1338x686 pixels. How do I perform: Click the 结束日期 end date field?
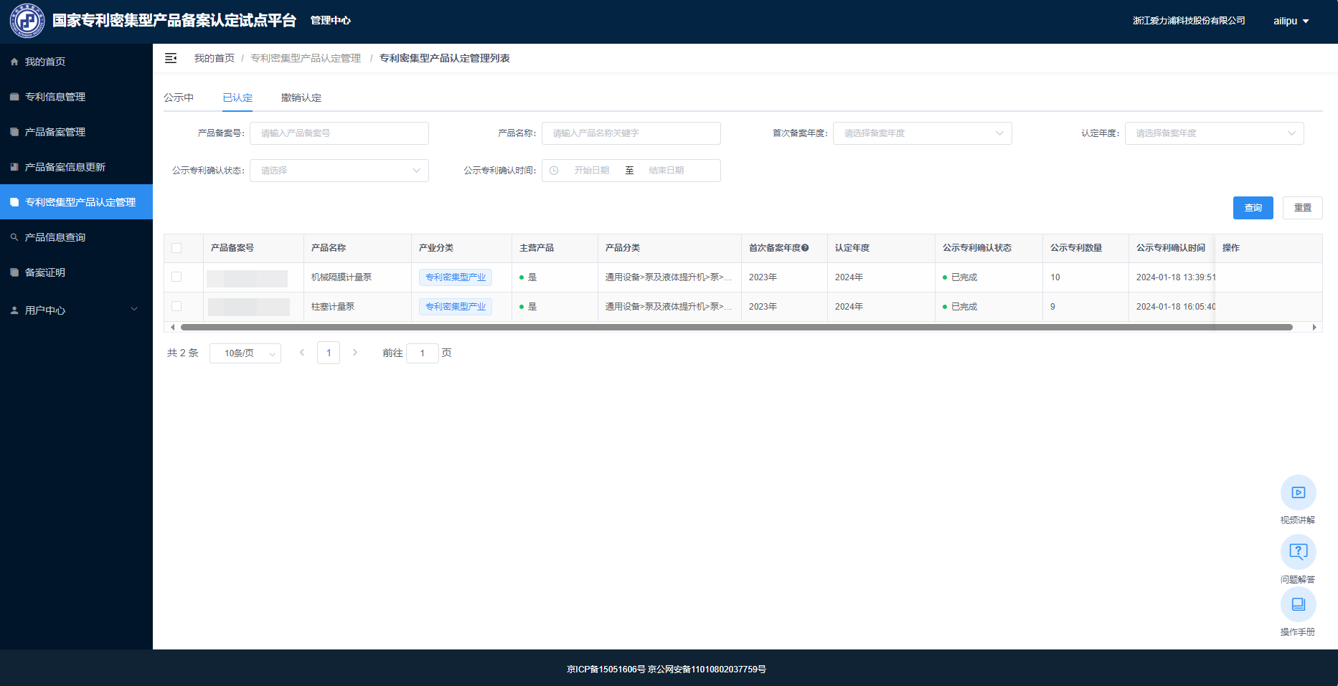click(666, 171)
